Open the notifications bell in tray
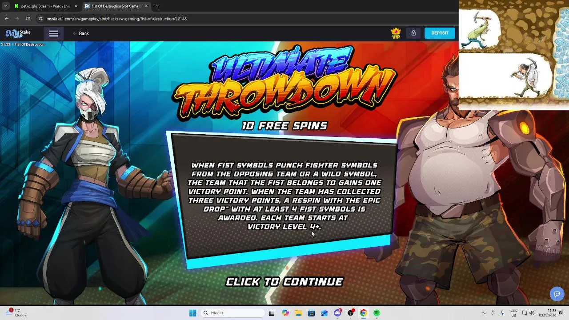 tap(561, 313)
